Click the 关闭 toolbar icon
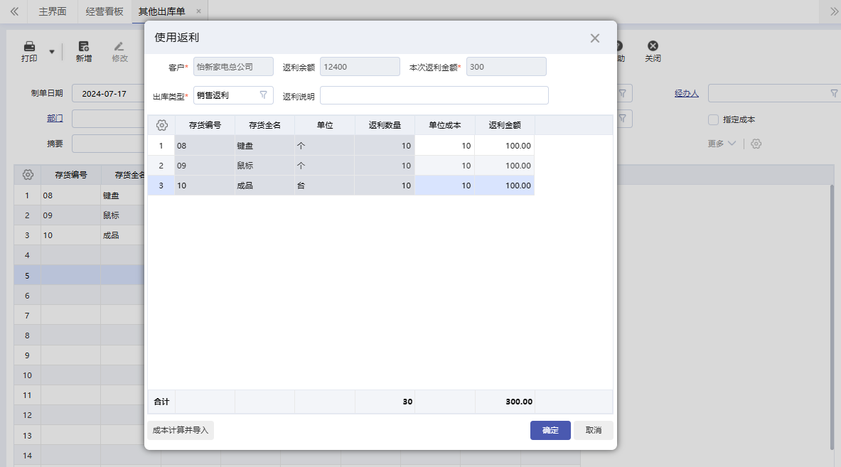 [x=653, y=46]
